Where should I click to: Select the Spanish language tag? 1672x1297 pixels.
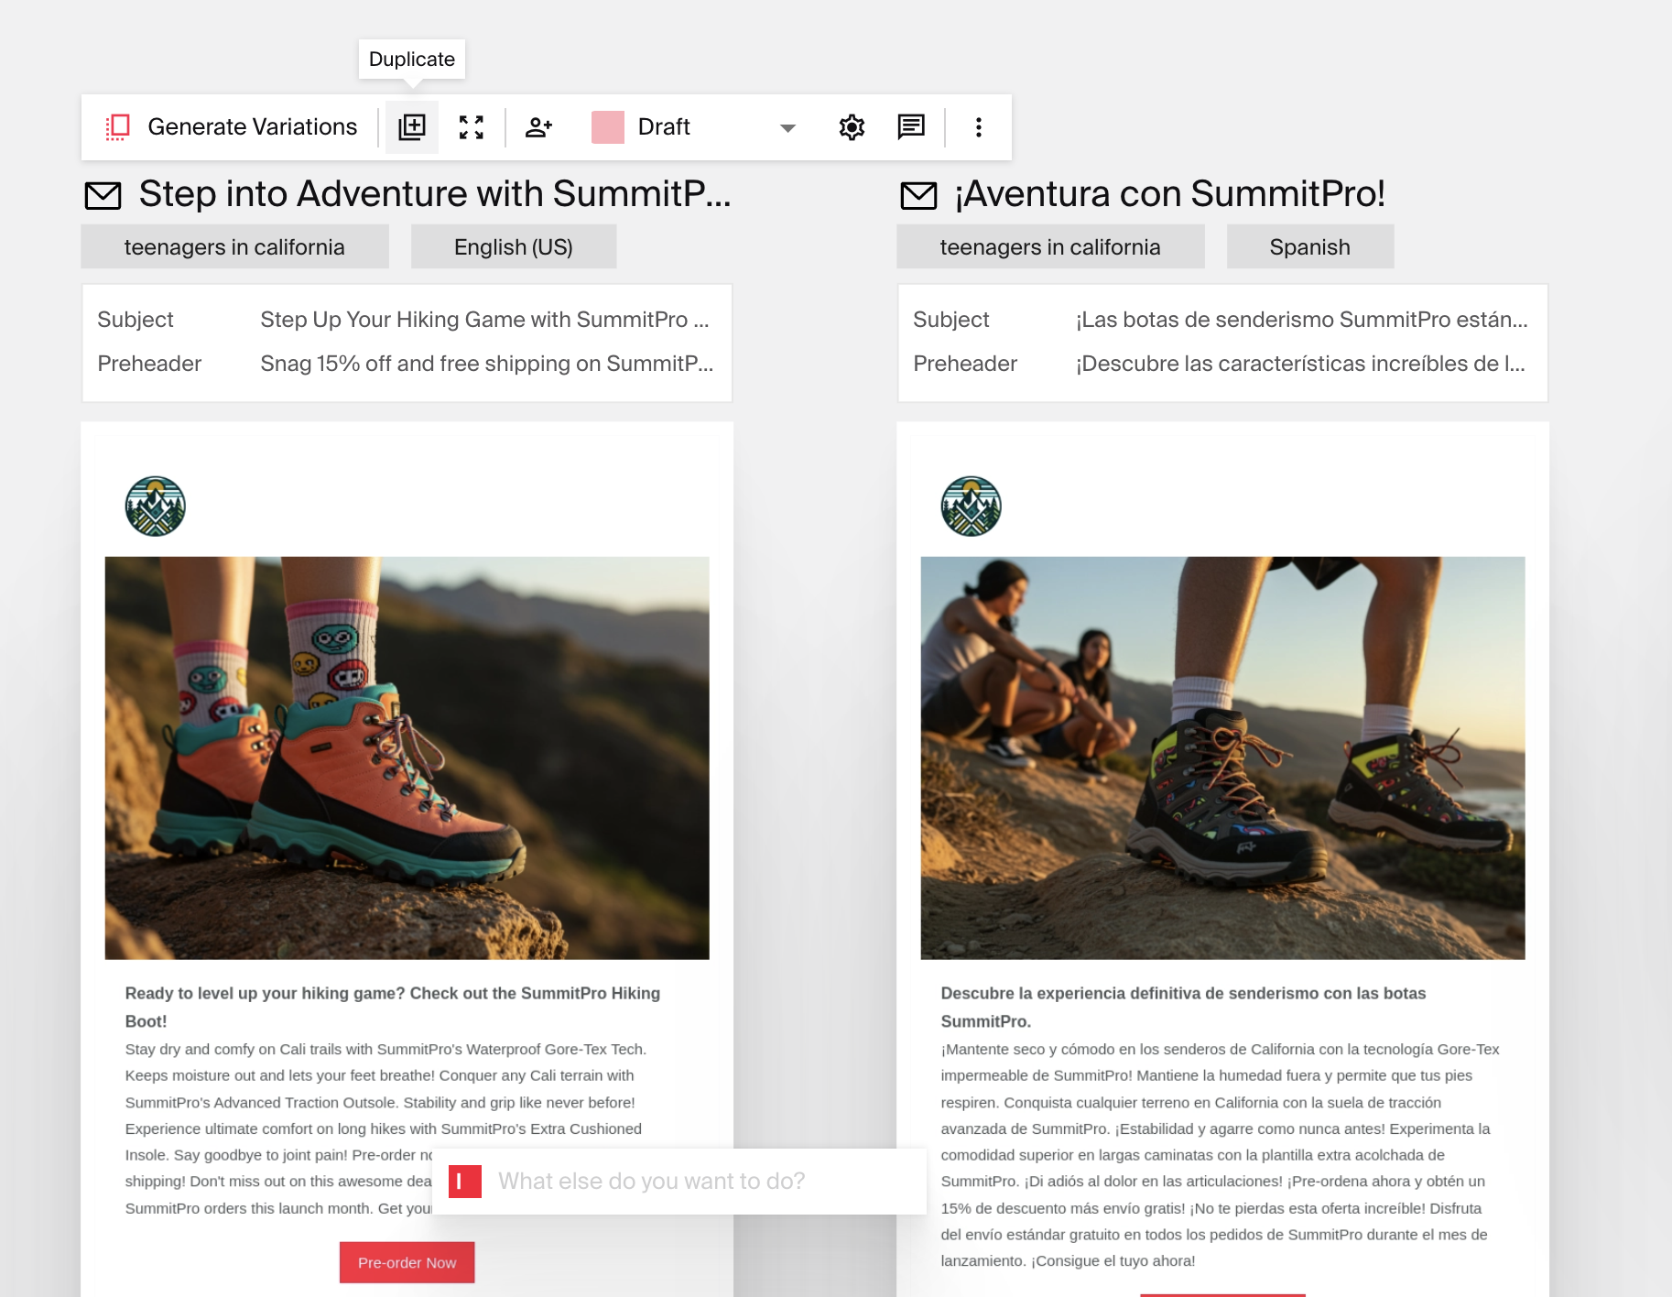pos(1309,245)
